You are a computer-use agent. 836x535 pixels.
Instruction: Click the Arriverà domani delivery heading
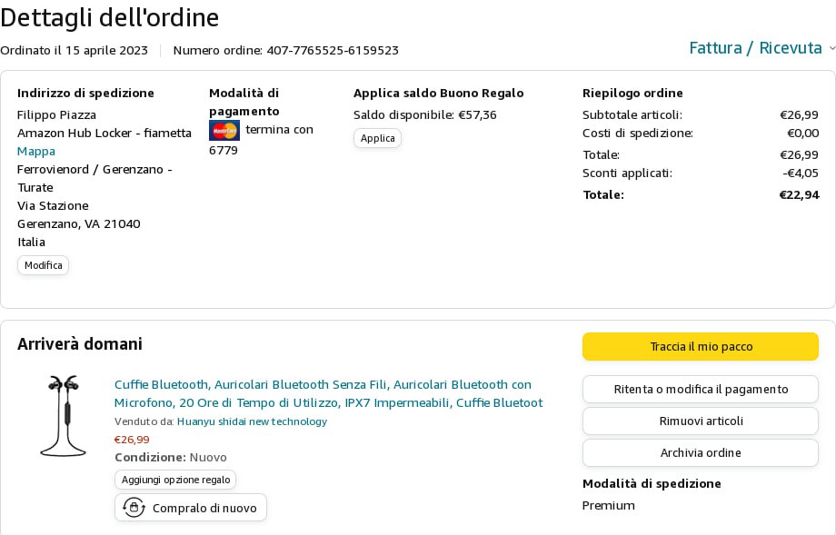click(80, 344)
